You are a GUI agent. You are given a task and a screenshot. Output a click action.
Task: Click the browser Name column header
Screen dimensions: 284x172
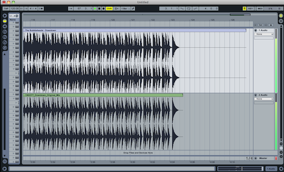tap(14, 20)
